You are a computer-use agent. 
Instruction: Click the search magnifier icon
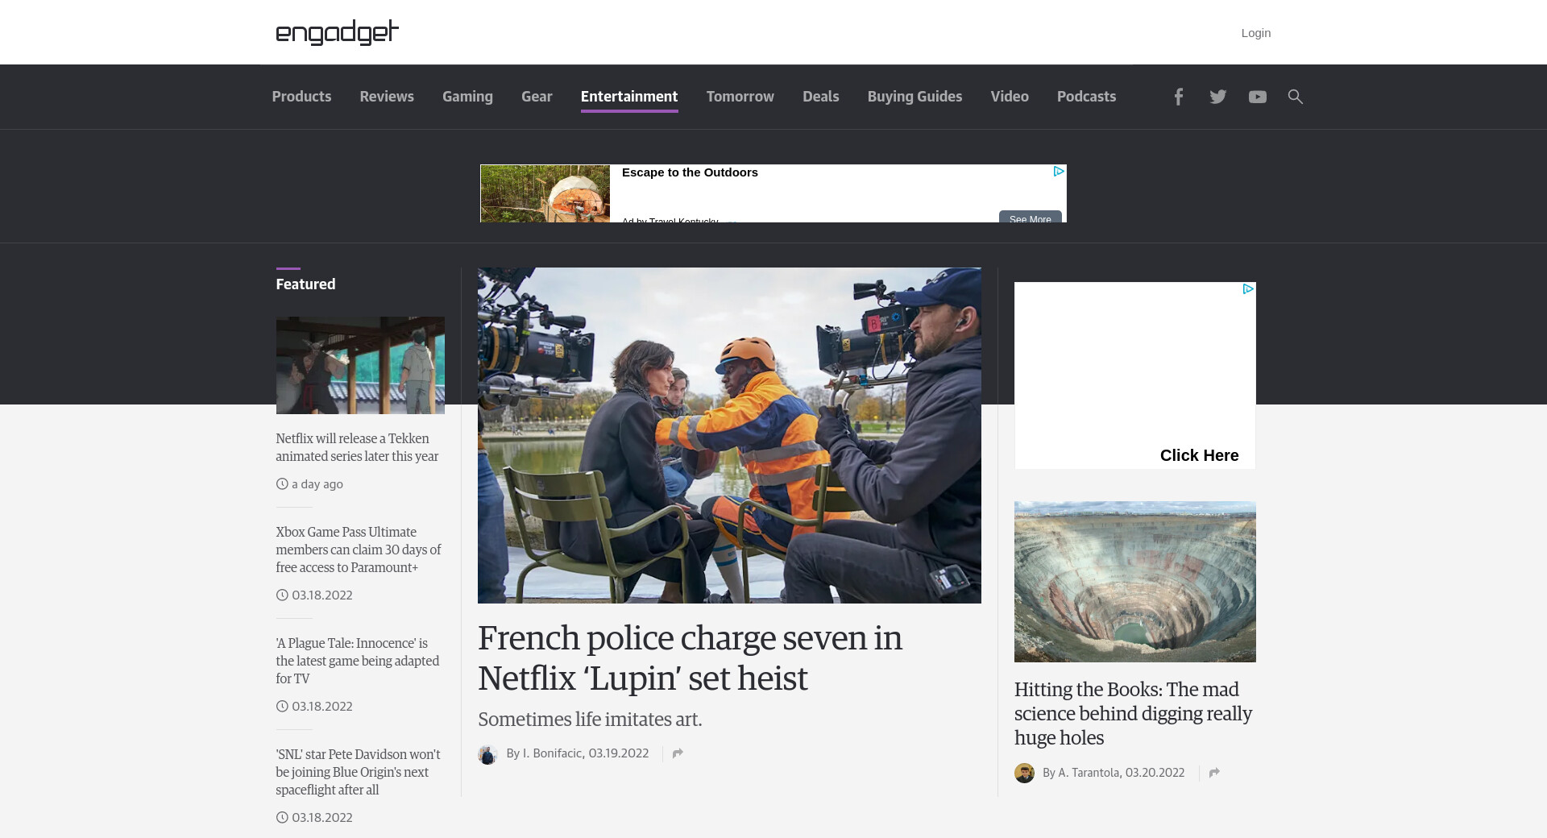tap(1295, 97)
